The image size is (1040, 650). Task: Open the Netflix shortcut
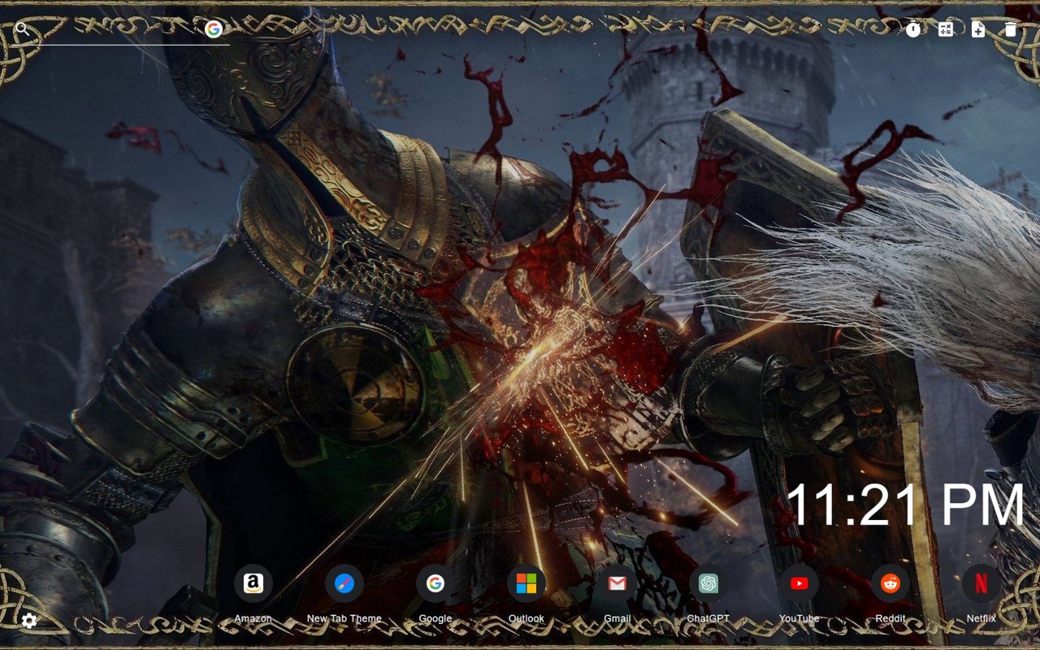pyautogui.click(x=981, y=583)
